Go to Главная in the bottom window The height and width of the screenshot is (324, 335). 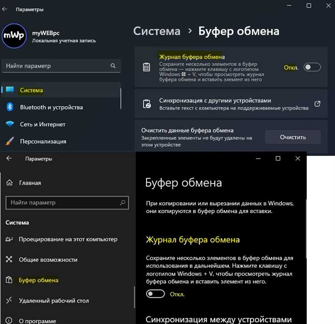click(29, 183)
